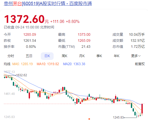Viewport: 148px width, 121px height.
Task: Expand the 更多 dropdown
Action: pyautogui.click(x=136, y=56)
